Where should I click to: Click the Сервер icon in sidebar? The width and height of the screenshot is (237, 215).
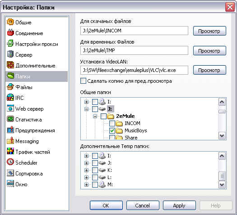pyautogui.click(x=10, y=54)
